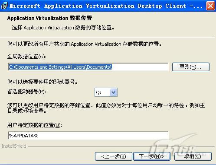The height and width of the screenshot is (165, 216).
Task: Close the App-V Desktop Client installer window
Action: (x=210, y=6)
